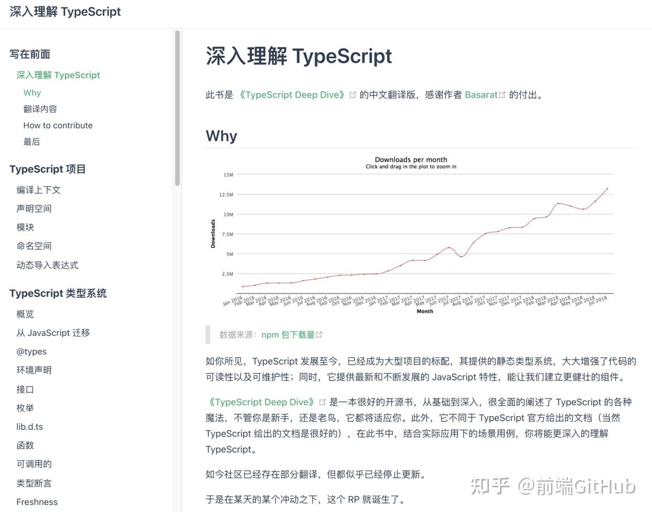The image size is (652, 512).
Task: Open 从 JavaScript 迁移 chapter
Action: (53, 332)
